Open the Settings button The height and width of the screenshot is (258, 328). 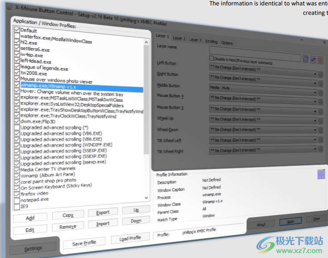pyautogui.click(x=33, y=248)
